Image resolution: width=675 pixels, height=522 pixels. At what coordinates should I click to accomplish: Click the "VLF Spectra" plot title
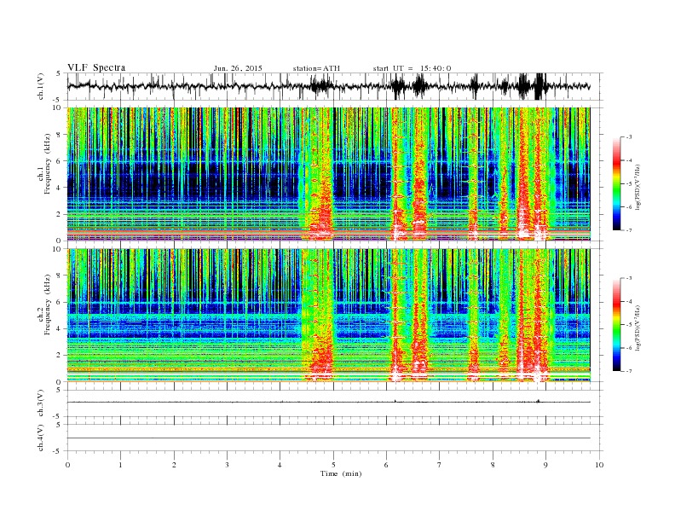tap(96, 67)
